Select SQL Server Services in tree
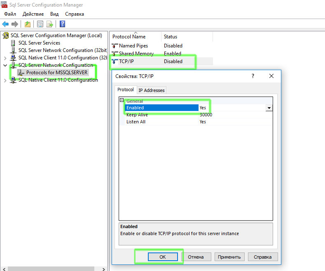The image size is (325, 271). click(x=39, y=43)
